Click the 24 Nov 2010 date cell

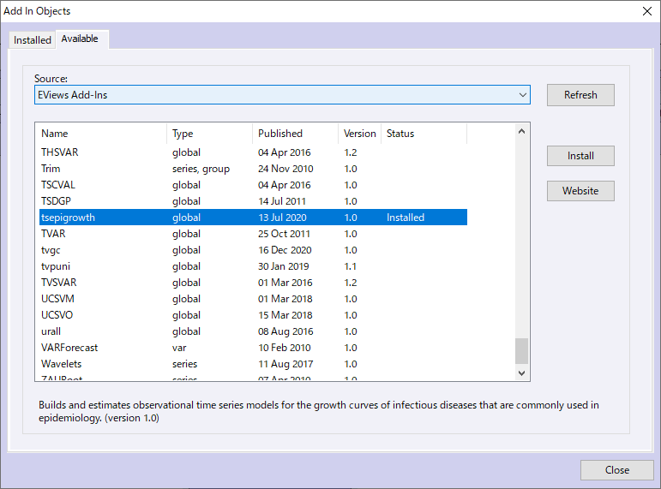coord(285,169)
